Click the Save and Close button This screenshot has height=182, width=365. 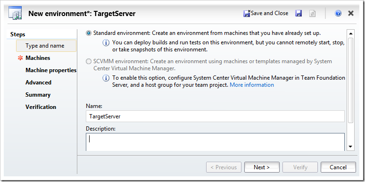coord(265,13)
